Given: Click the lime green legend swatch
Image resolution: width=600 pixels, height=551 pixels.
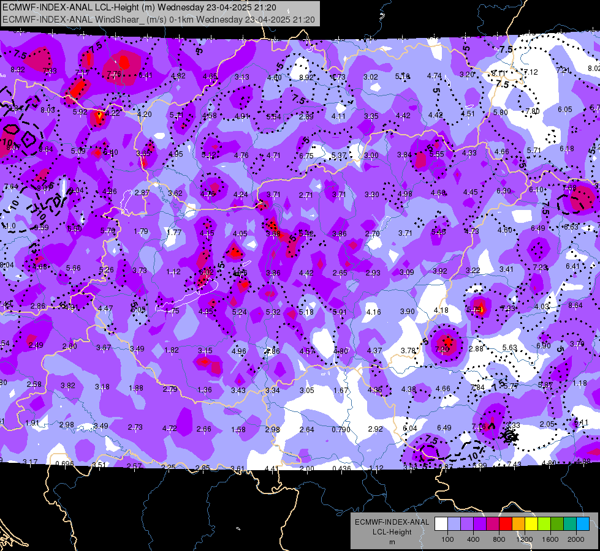Looking at the screenshot, I should pyautogui.click(x=544, y=524).
